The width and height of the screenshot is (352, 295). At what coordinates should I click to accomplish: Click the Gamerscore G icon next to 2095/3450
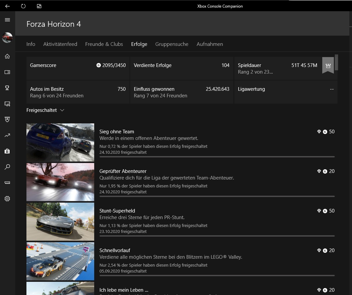[x=98, y=65]
